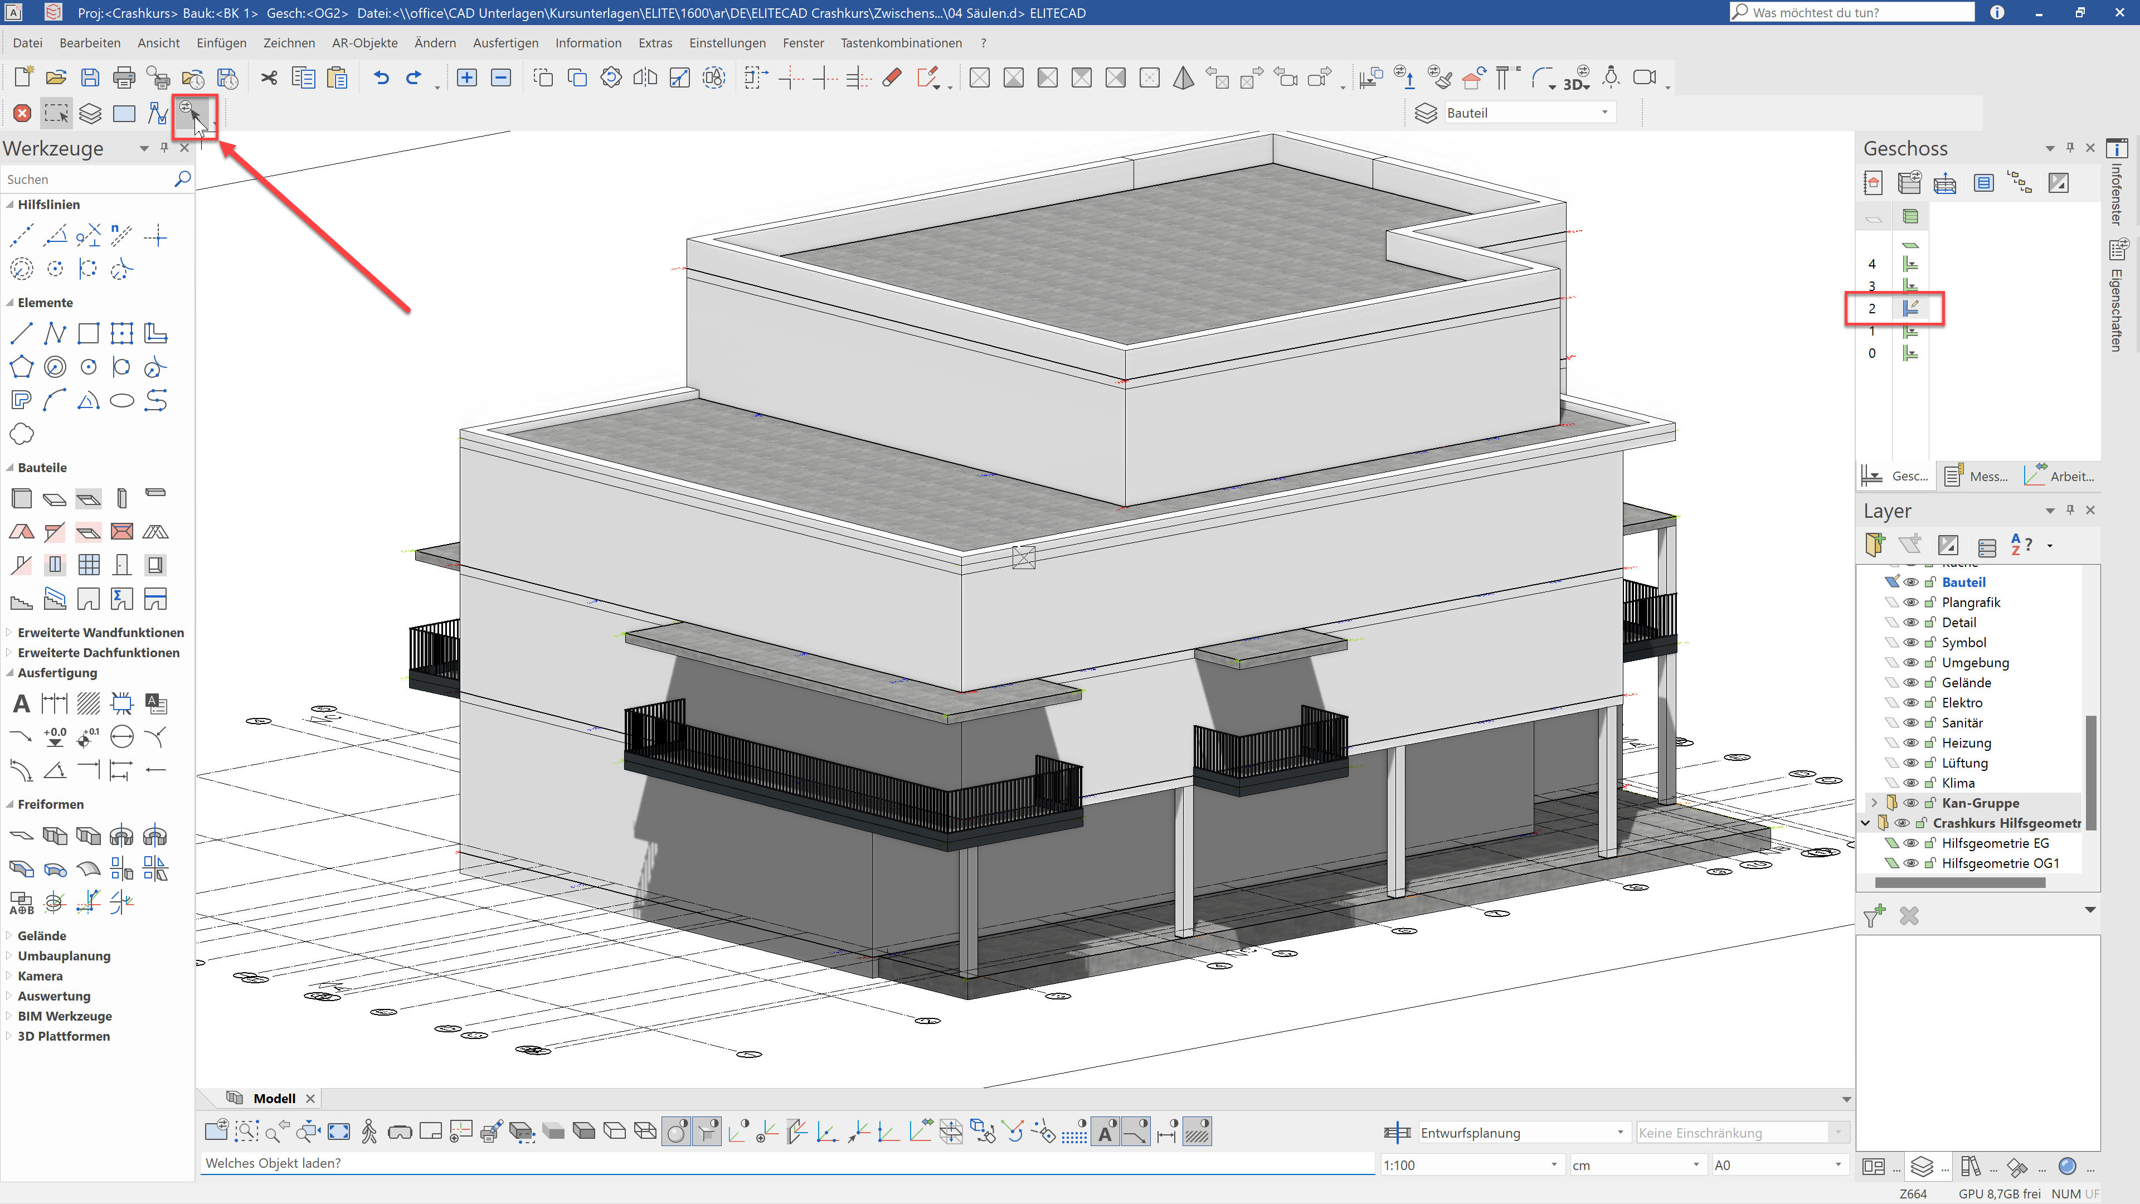2140x1204 pixels.
Task: Undo the last action
Action: click(x=381, y=77)
